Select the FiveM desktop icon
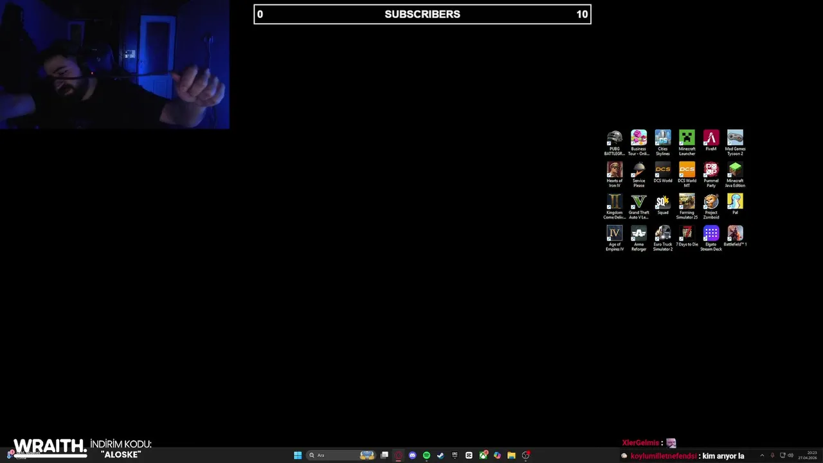 [x=711, y=141]
